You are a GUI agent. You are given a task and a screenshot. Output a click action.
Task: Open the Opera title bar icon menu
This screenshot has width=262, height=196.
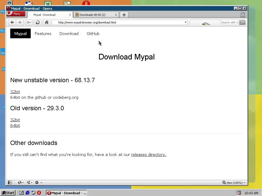coord(8,8)
